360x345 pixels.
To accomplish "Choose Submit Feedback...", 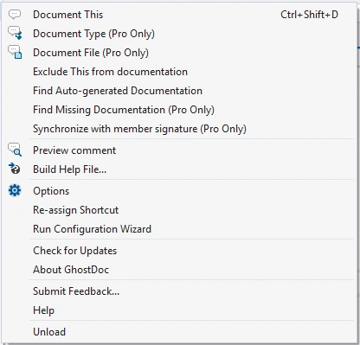I will click(x=179, y=291).
